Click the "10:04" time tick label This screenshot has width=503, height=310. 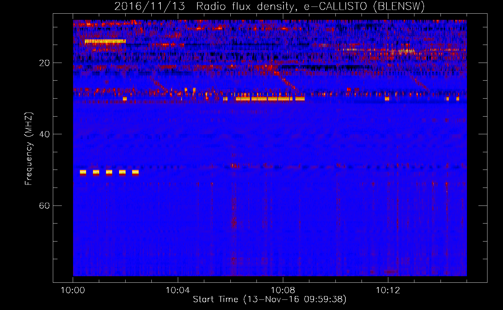pos(178,290)
